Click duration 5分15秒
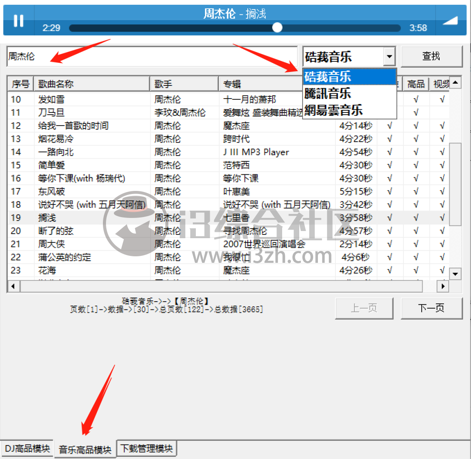The width and height of the screenshot is (471, 459). tap(356, 191)
